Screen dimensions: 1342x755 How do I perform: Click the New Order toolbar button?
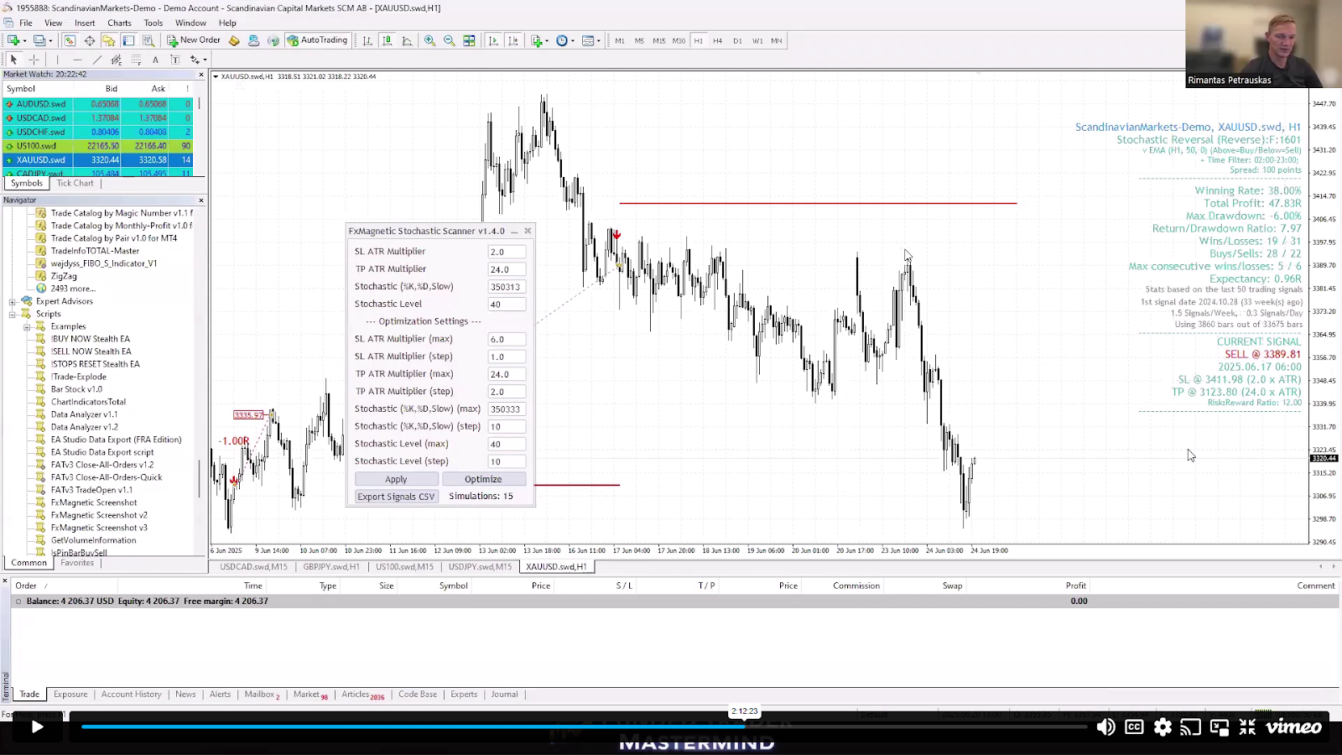pyautogui.click(x=193, y=40)
